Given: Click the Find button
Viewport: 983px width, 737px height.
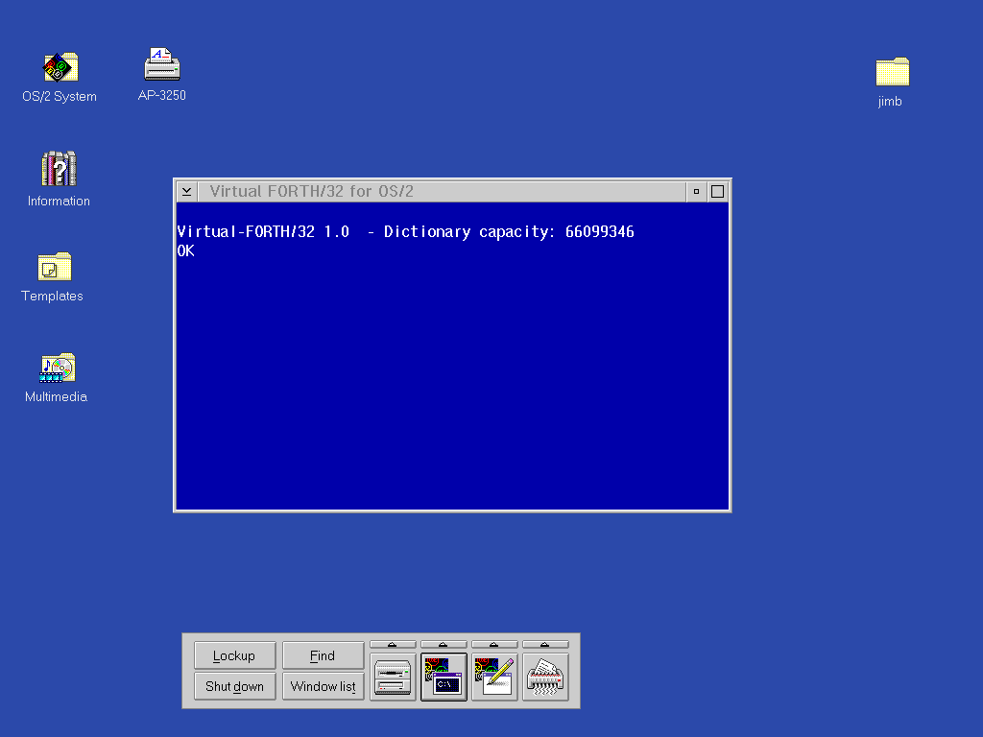Looking at the screenshot, I should (x=323, y=655).
